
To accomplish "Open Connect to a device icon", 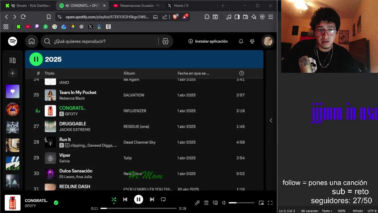I will click(x=215, y=203).
